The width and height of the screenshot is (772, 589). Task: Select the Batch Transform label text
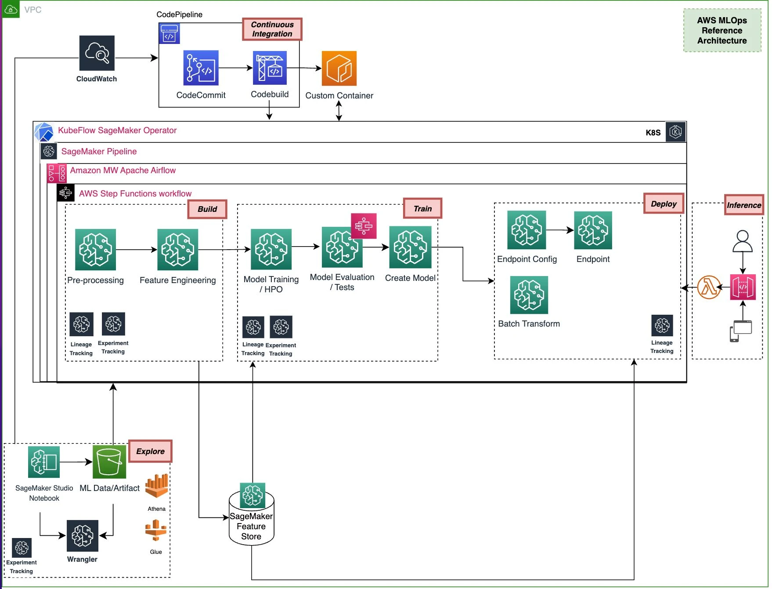click(x=529, y=324)
